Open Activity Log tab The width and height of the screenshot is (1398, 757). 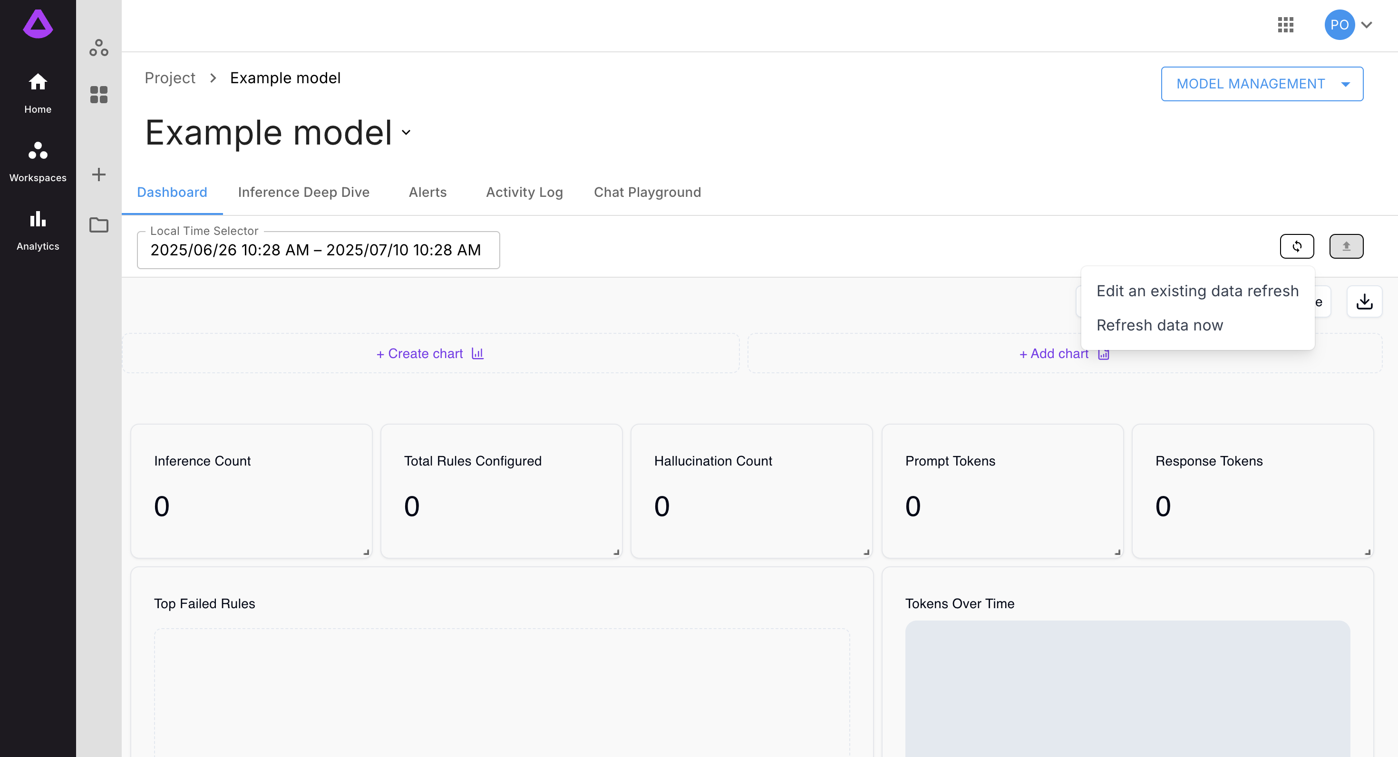[524, 193]
